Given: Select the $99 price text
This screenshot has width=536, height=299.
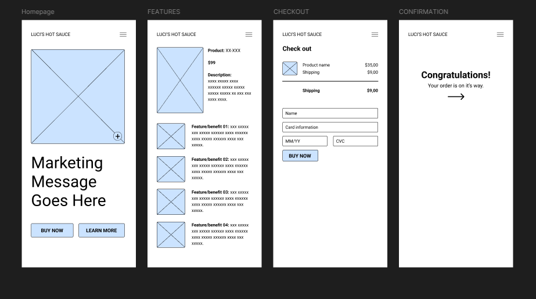Looking at the screenshot, I should 211,63.
